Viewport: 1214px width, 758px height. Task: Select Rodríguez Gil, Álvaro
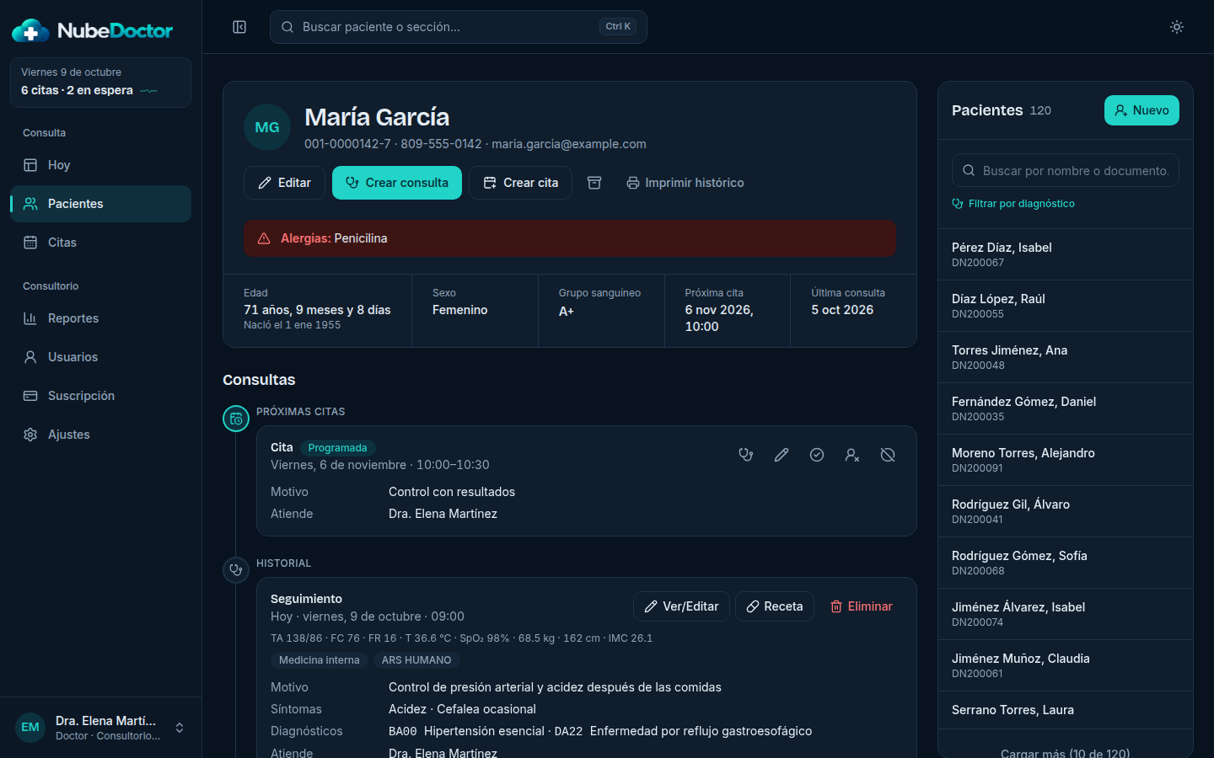tap(1066, 511)
